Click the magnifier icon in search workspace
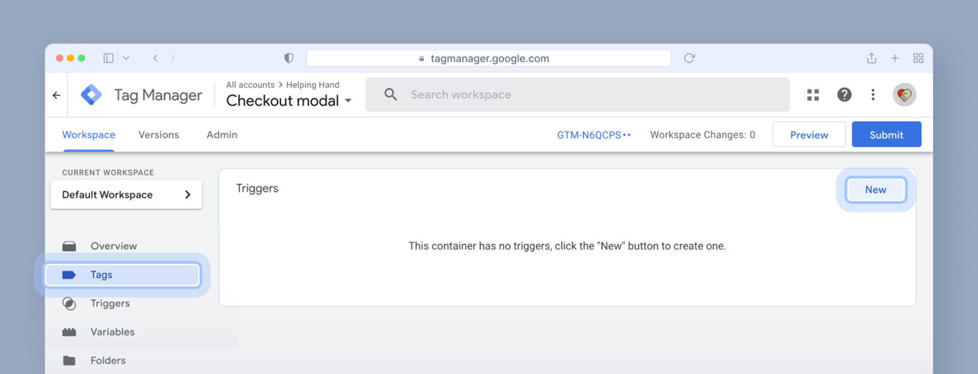 click(x=391, y=95)
